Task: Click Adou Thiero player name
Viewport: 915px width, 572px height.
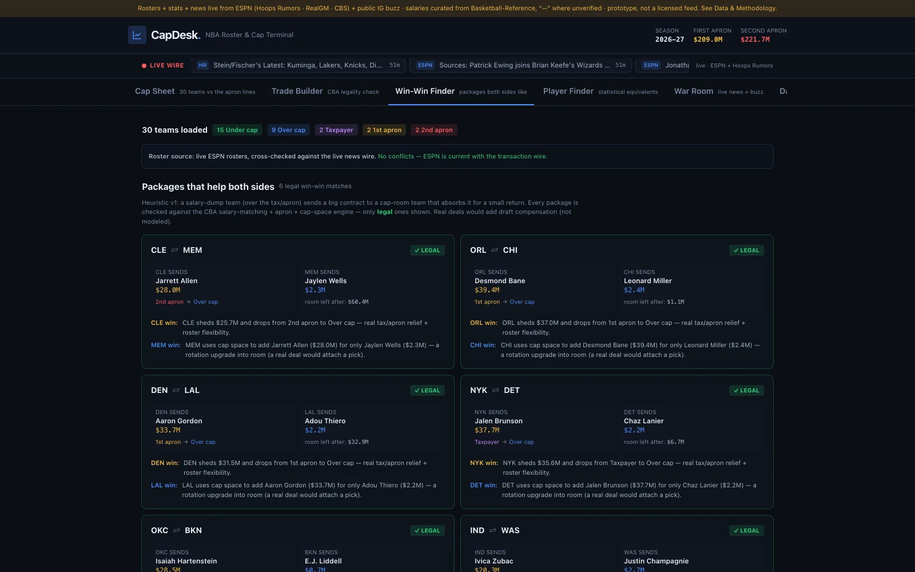Action: coord(325,421)
